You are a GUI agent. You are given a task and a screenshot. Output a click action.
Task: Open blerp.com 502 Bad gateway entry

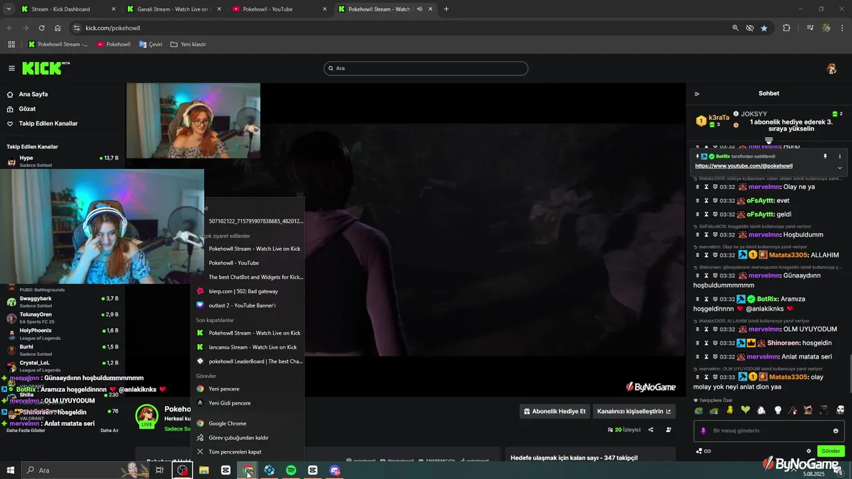tap(248, 291)
